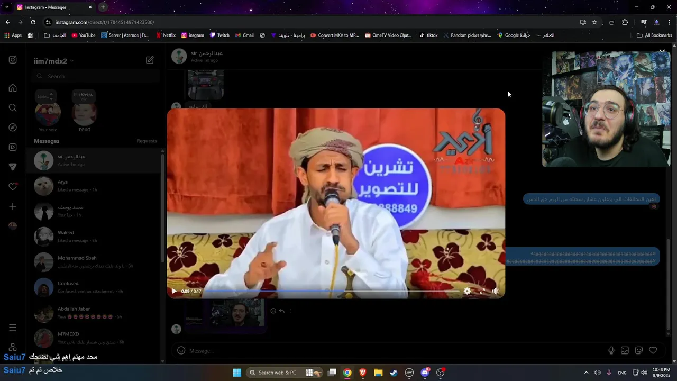Image resolution: width=677 pixels, height=381 pixels.
Task: Open the YouTube bookmark
Action: click(84, 35)
